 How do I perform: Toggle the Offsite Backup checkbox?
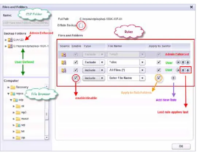[81, 25]
